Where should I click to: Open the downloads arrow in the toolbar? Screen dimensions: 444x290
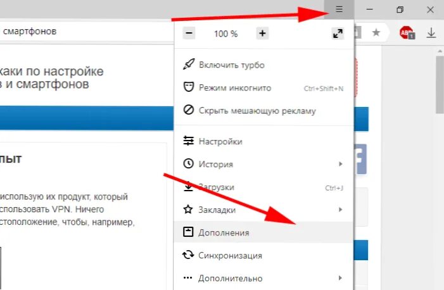pyautogui.click(x=431, y=33)
